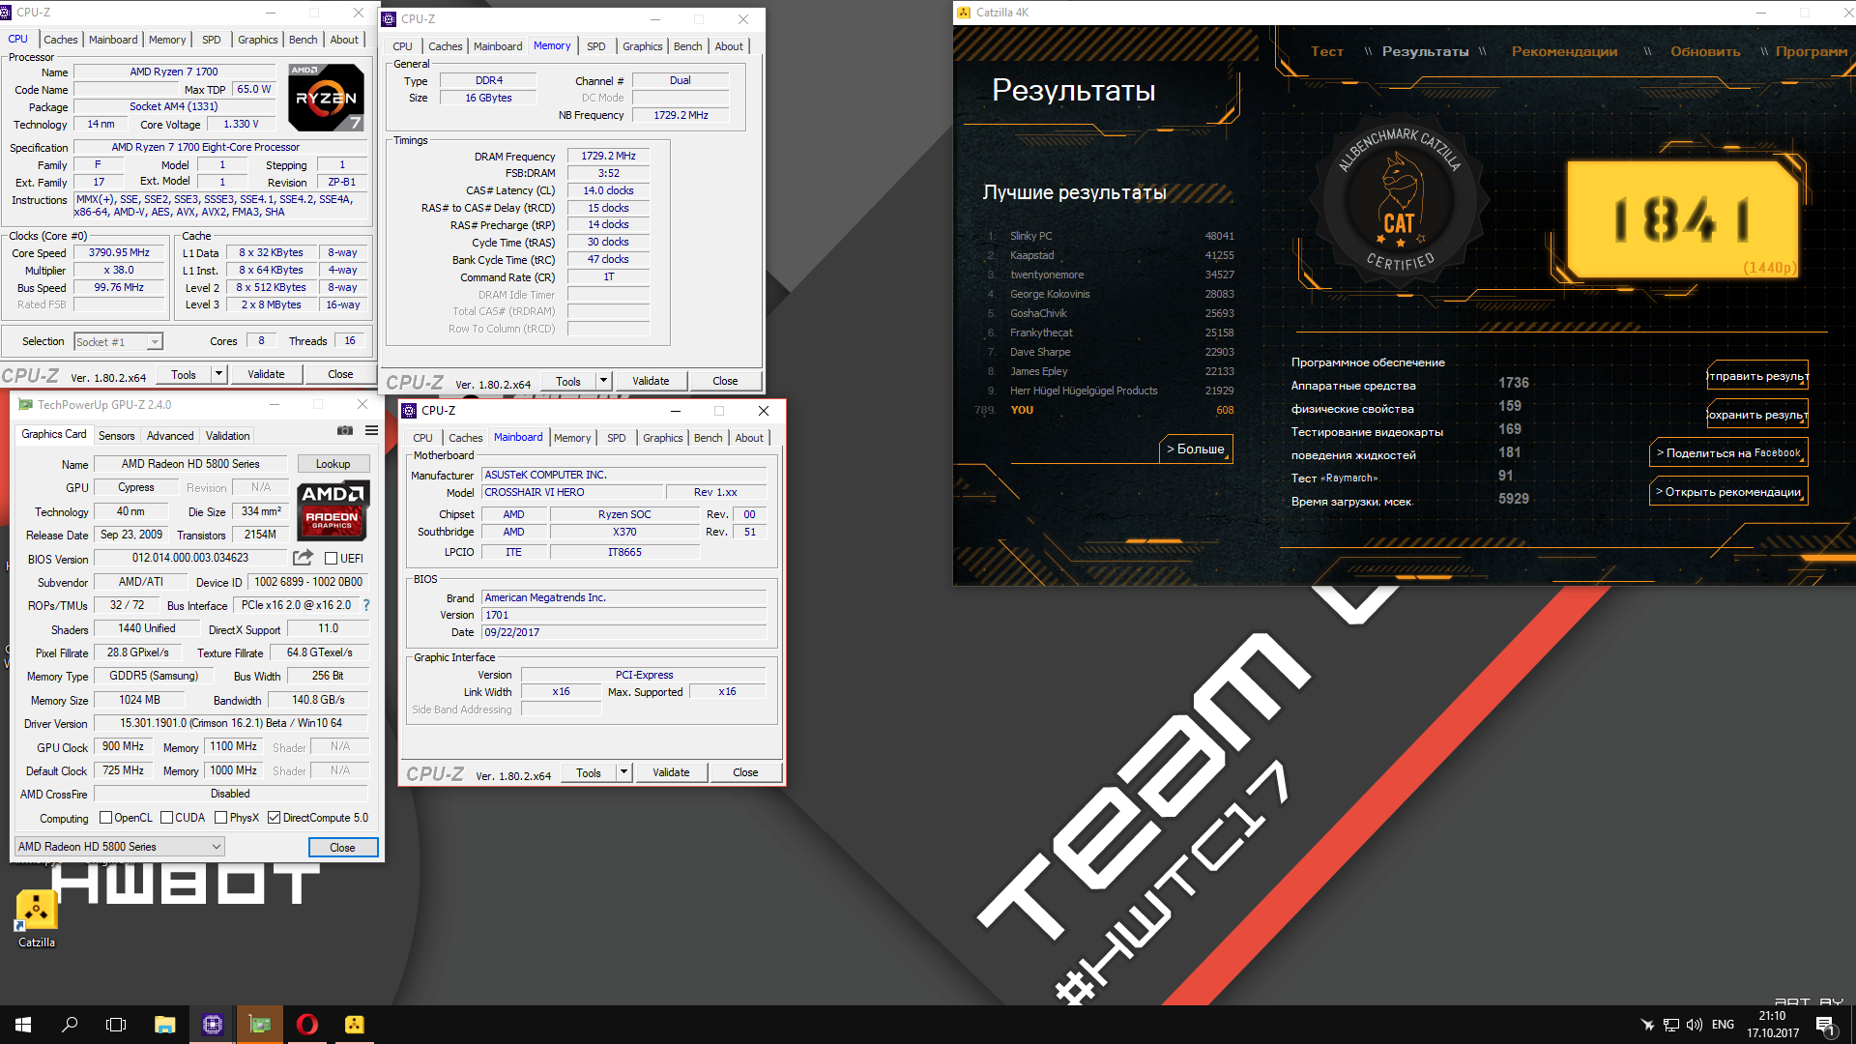Click Close in CPU-Z Mainboard window
1856x1044 pixels.
tap(745, 772)
